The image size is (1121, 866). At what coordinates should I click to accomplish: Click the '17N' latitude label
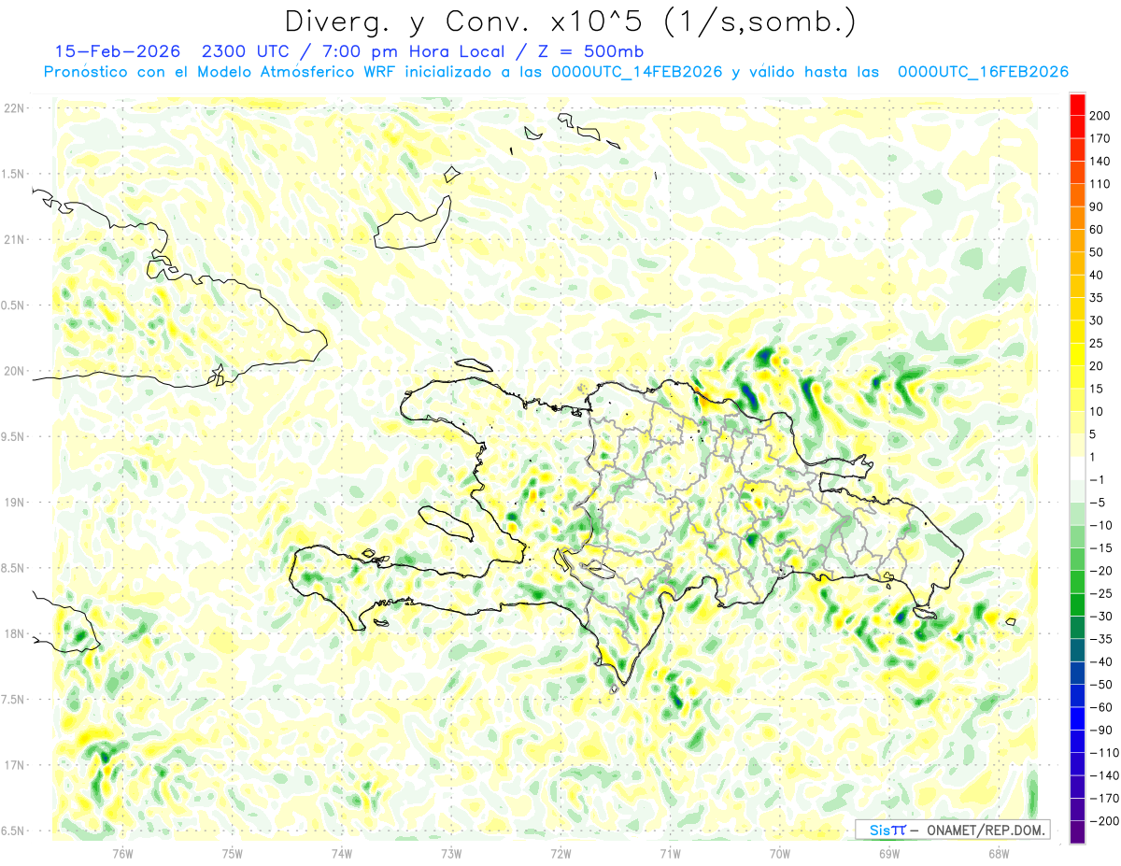(x=14, y=765)
